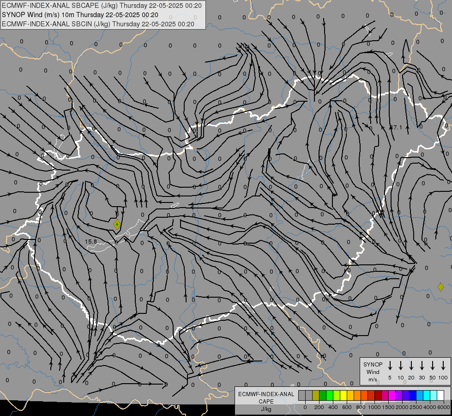This screenshot has height=416, width=452.
Task: Click the 4000 tick label on the CAPE scale
Action: pos(430,407)
